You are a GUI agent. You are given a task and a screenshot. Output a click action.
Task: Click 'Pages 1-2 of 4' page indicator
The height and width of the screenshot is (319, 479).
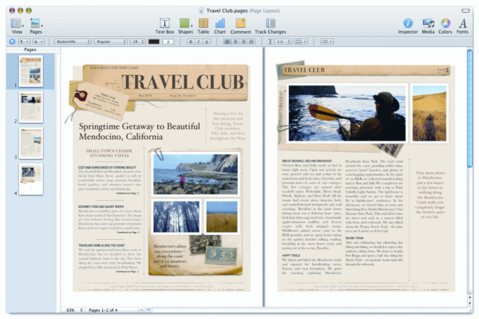click(103, 310)
